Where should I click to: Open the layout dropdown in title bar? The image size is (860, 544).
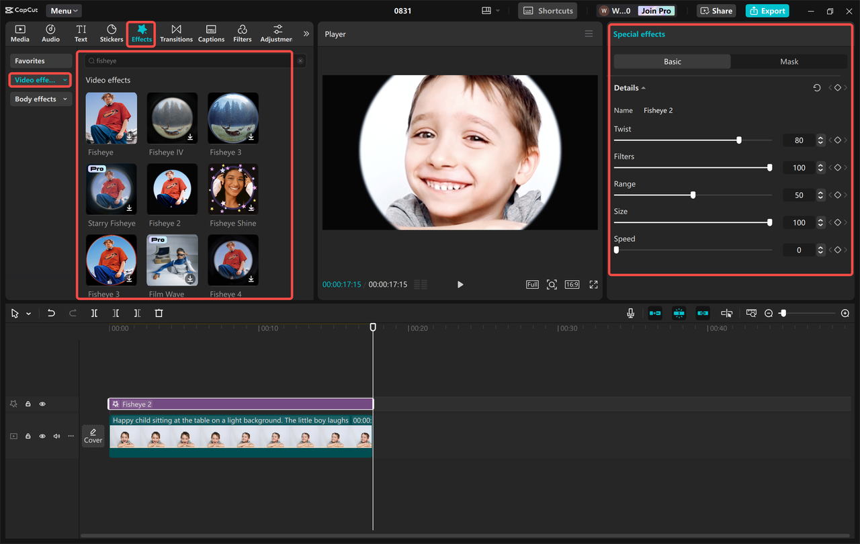coord(490,11)
